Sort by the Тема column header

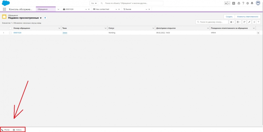click(64, 28)
